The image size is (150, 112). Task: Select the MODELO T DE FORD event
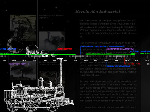[133, 64]
